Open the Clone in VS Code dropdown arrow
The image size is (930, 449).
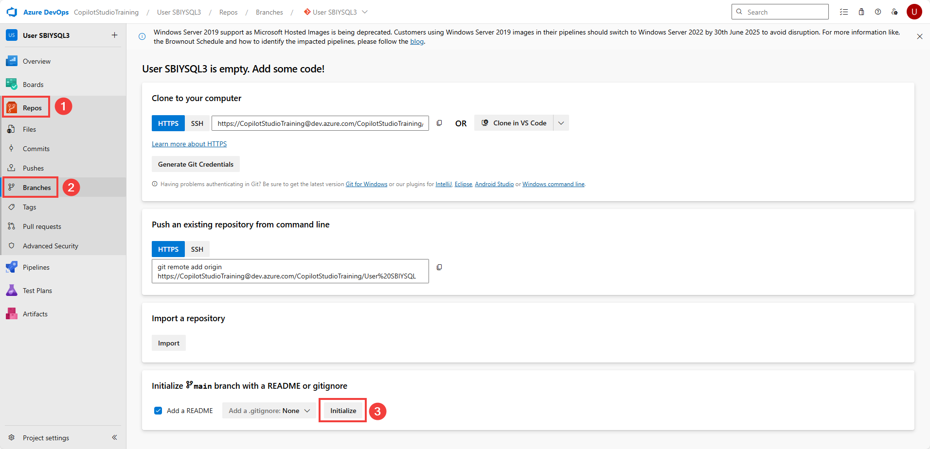point(561,123)
